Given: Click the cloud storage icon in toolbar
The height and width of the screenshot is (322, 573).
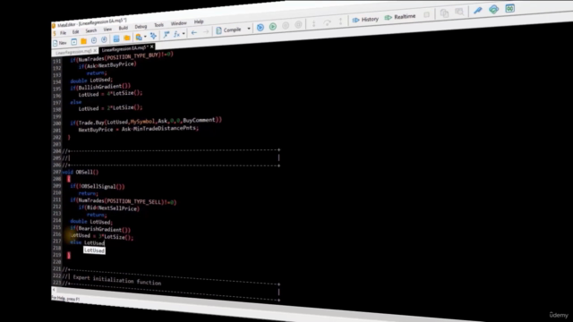Looking at the screenshot, I should (x=493, y=10).
